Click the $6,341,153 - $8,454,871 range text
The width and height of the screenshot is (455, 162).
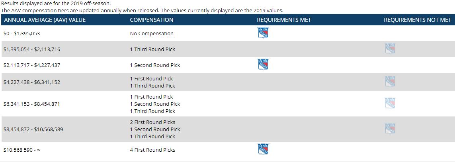[x=32, y=104]
